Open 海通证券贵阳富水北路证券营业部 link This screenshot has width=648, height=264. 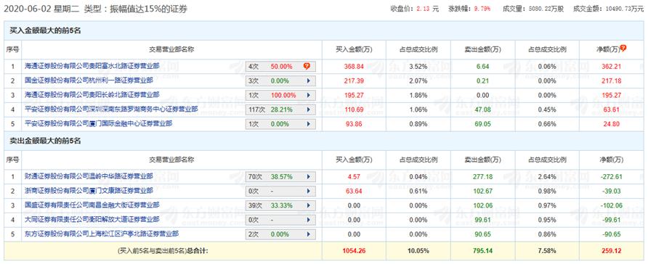pyautogui.click(x=92, y=65)
